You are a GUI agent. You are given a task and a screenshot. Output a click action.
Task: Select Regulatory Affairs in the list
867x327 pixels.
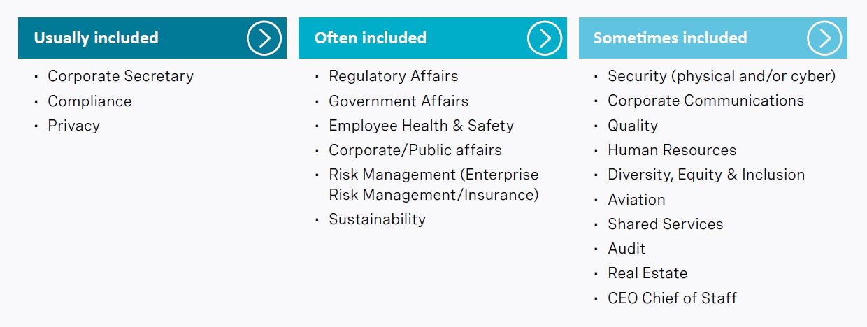[394, 76]
